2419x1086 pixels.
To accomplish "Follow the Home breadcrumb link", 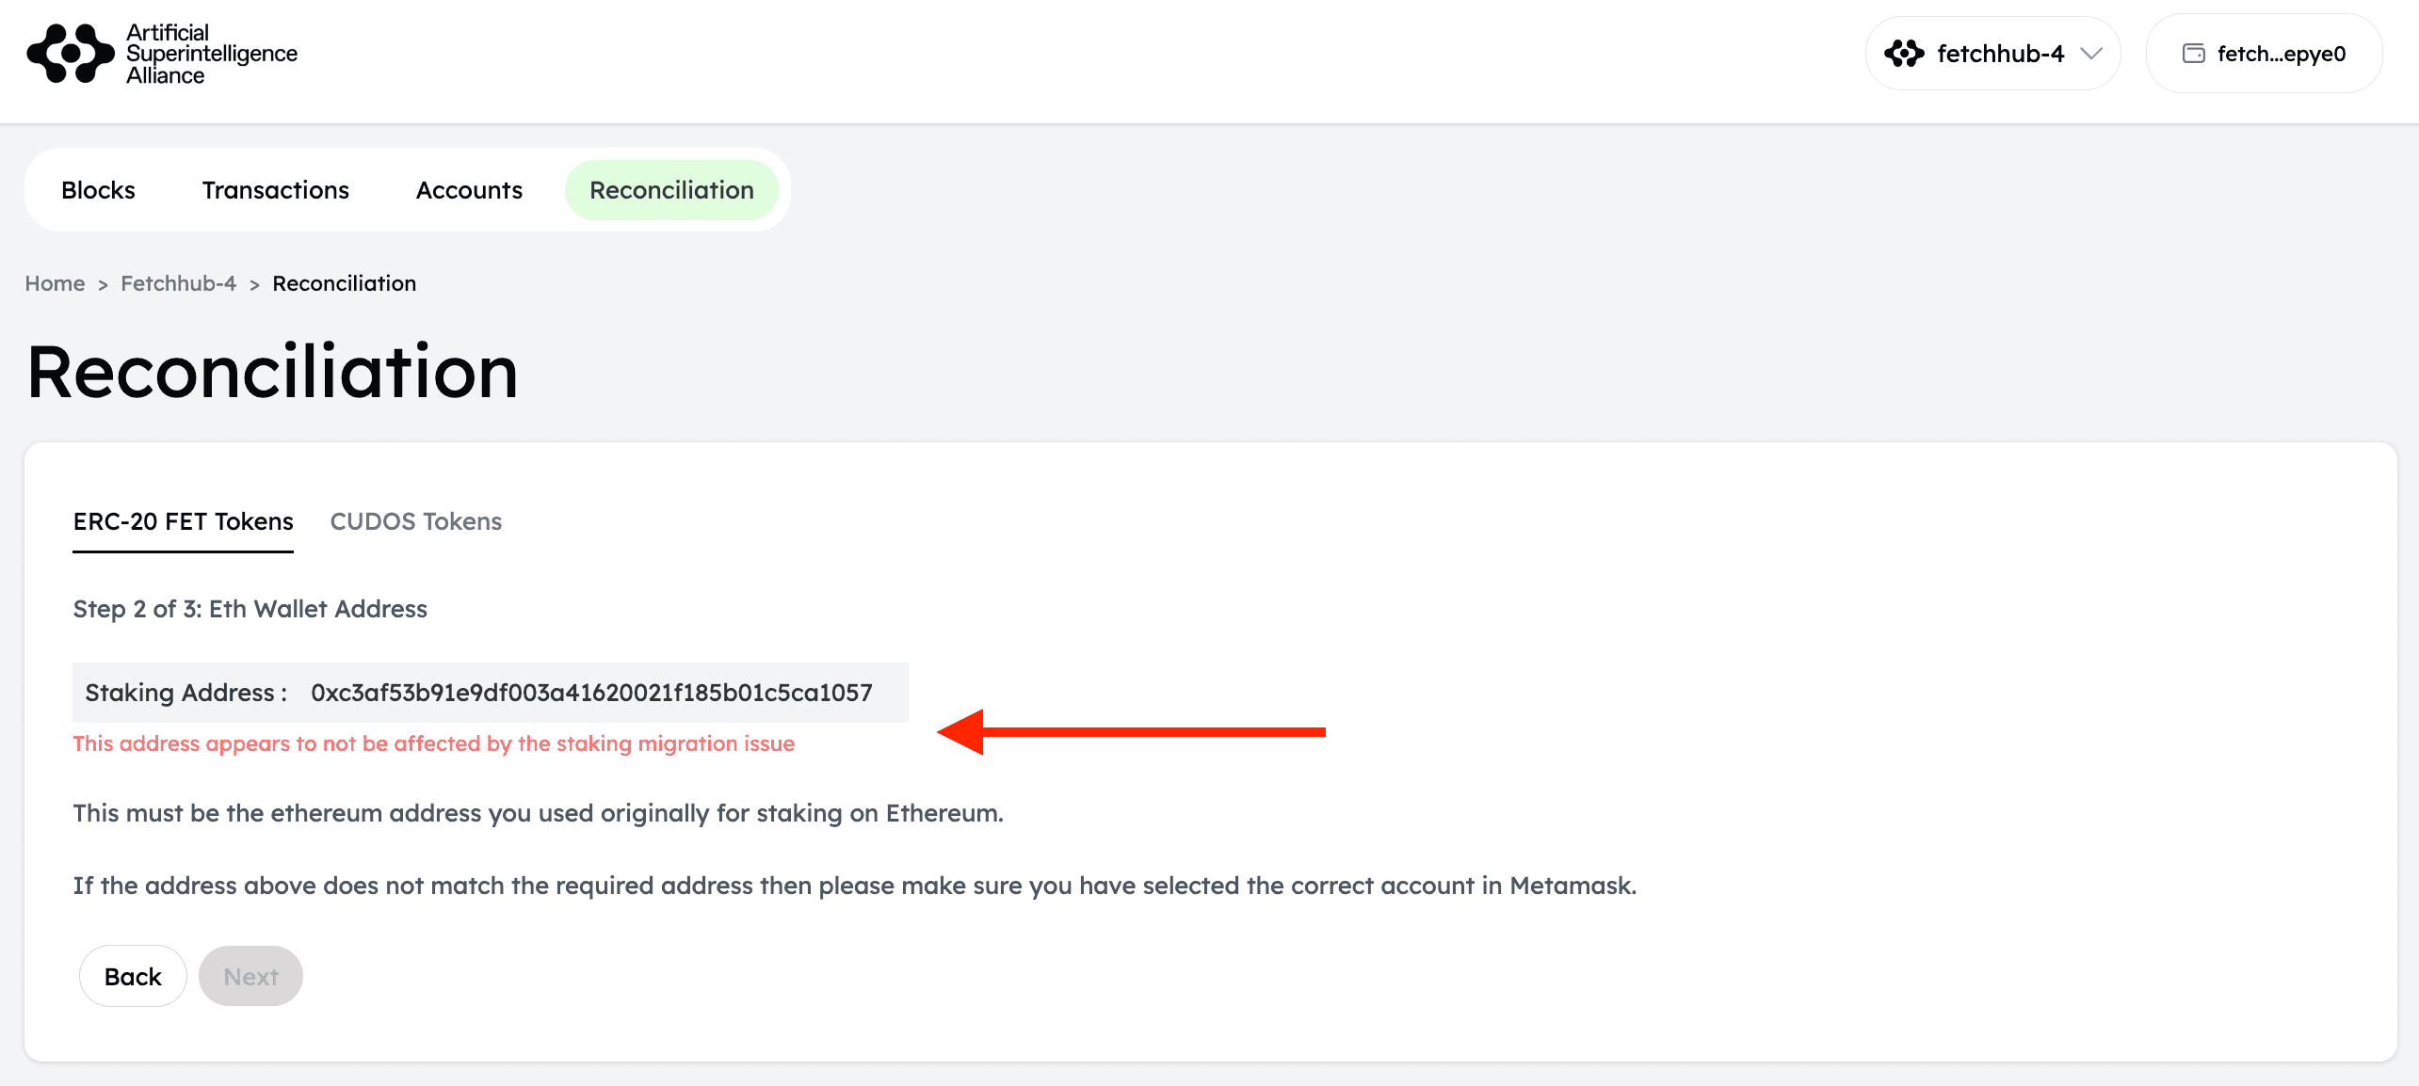I will pyautogui.click(x=55, y=283).
